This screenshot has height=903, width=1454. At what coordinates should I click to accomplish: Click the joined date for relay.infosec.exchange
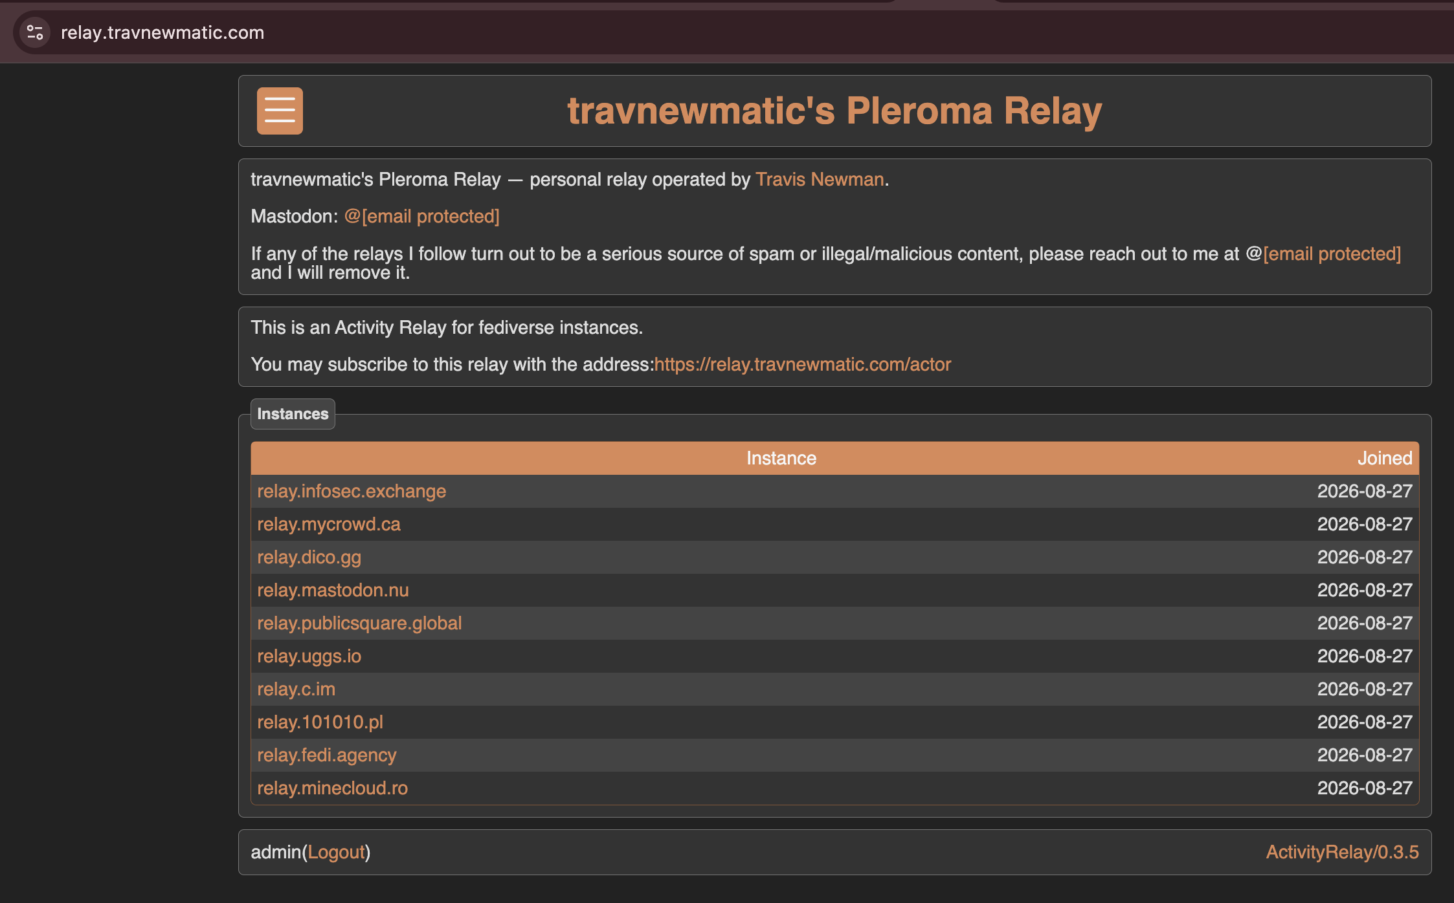pyautogui.click(x=1365, y=491)
